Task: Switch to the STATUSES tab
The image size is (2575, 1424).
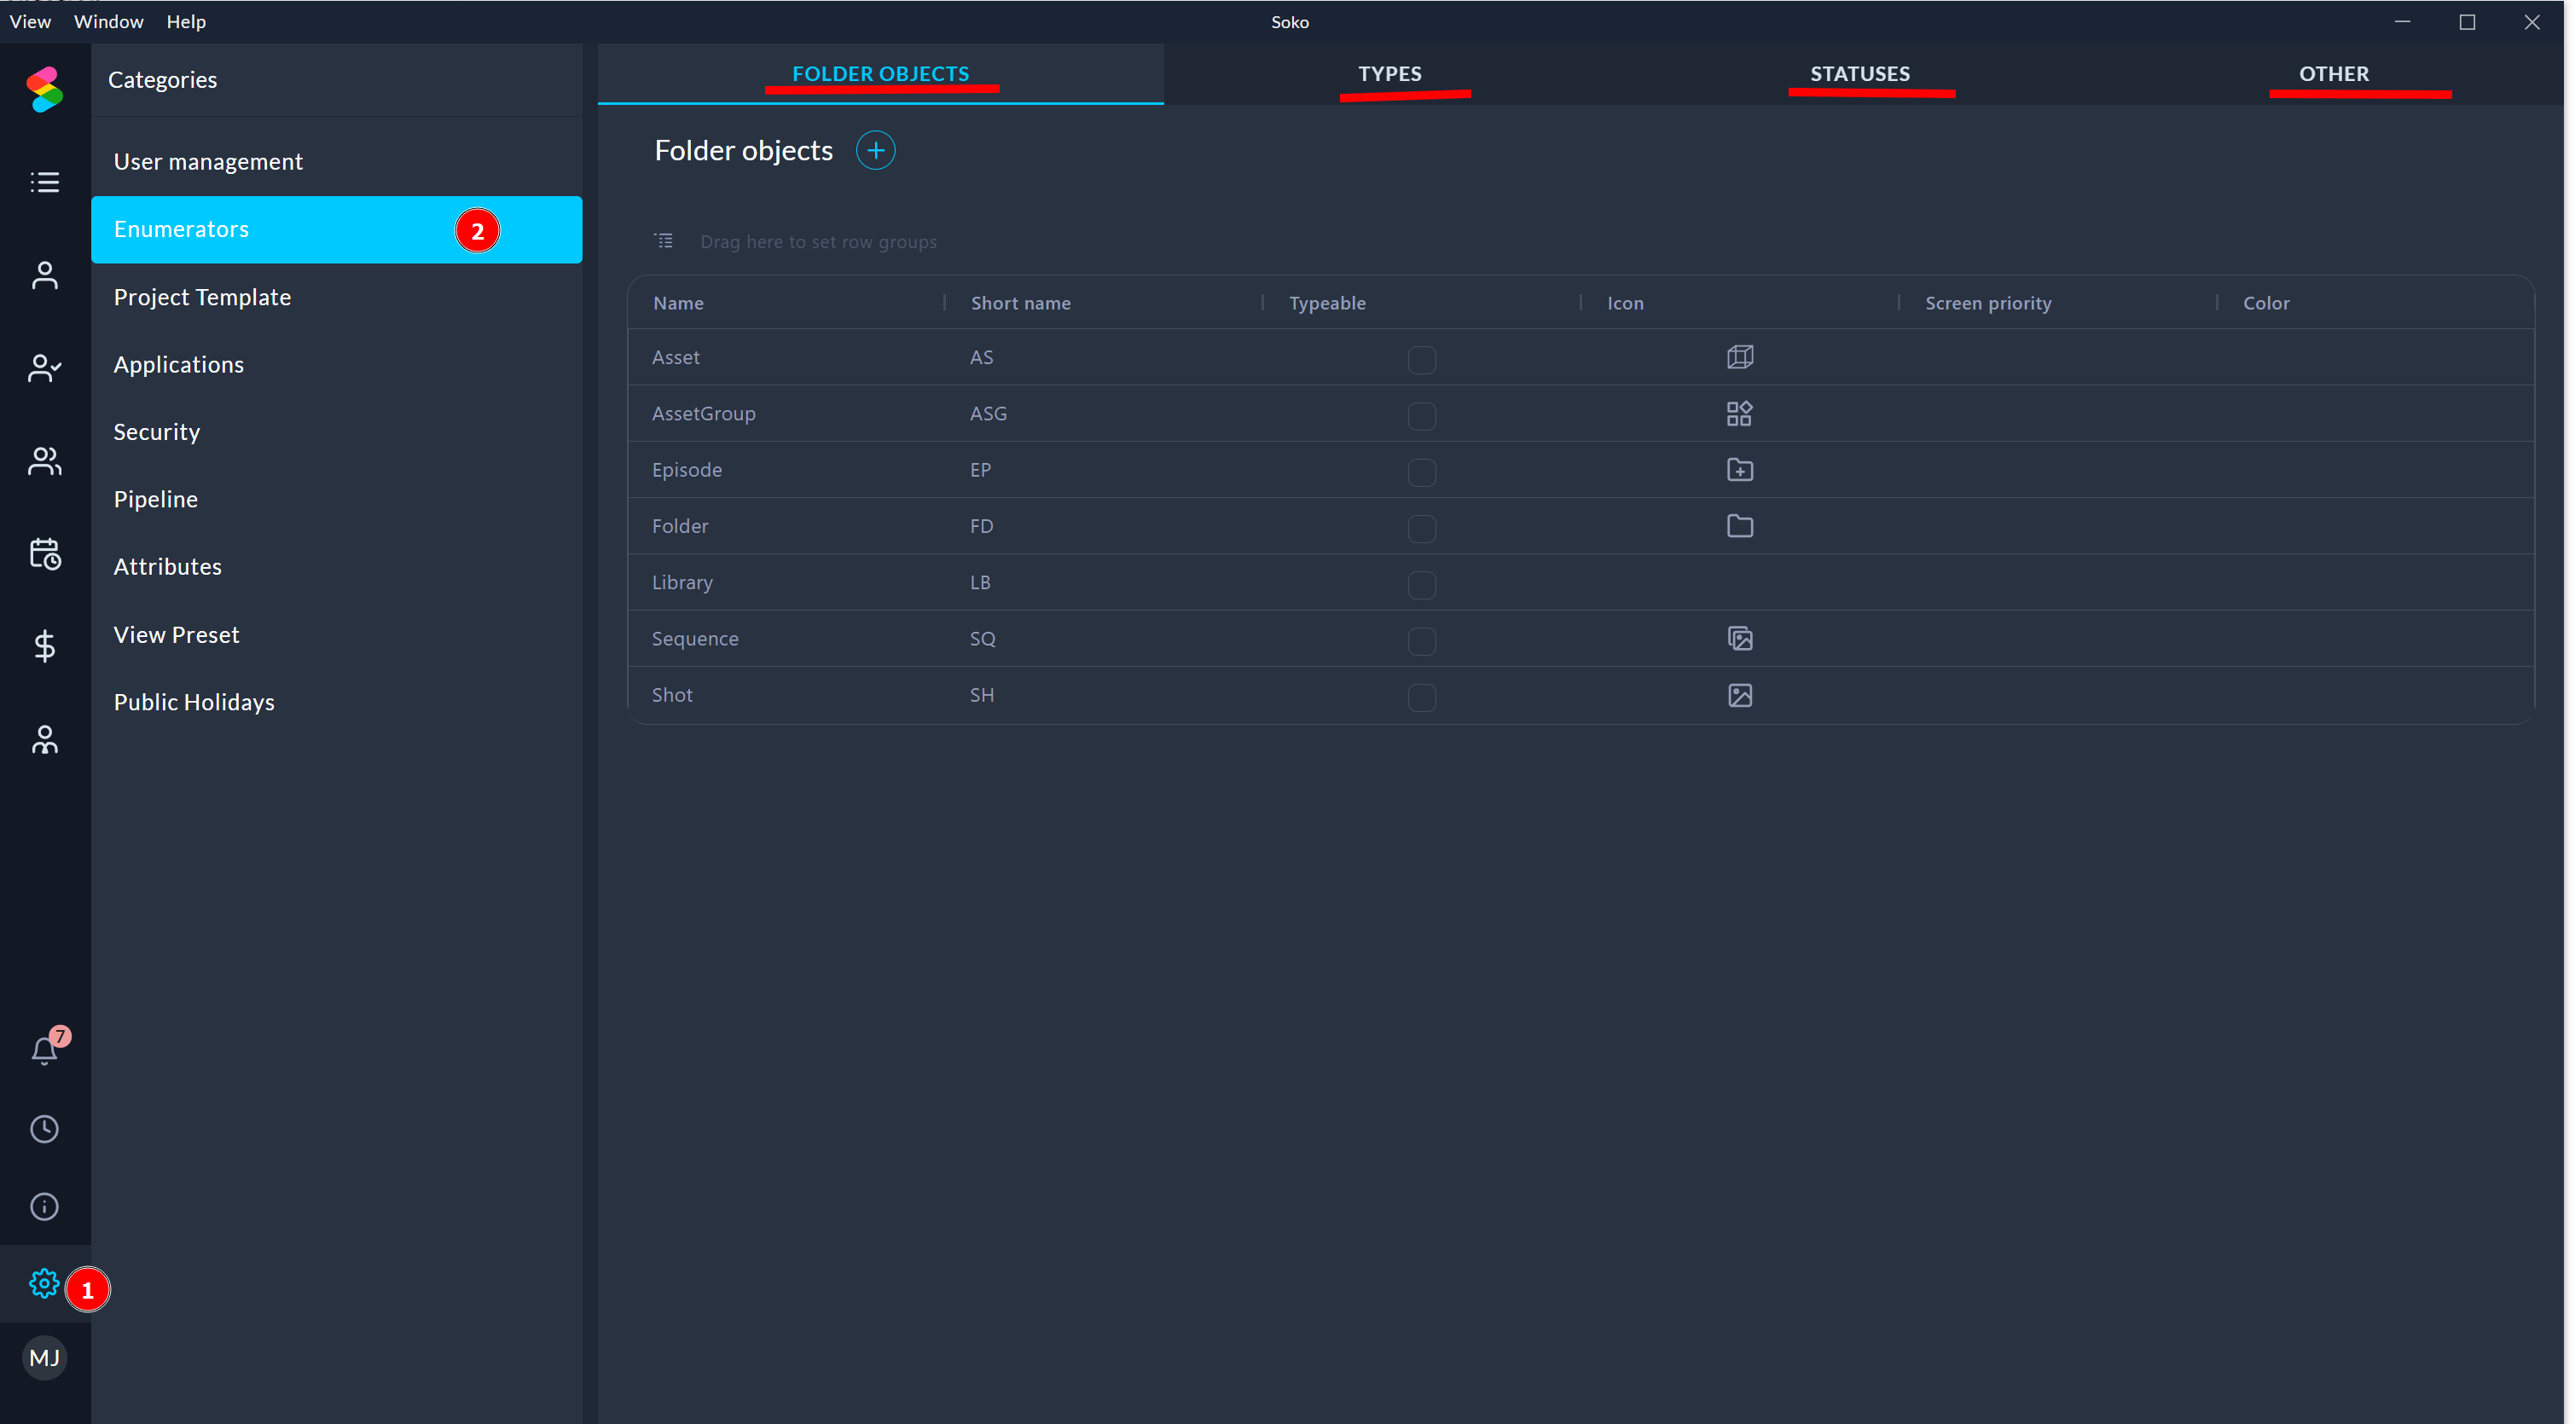Action: click(x=1859, y=74)
